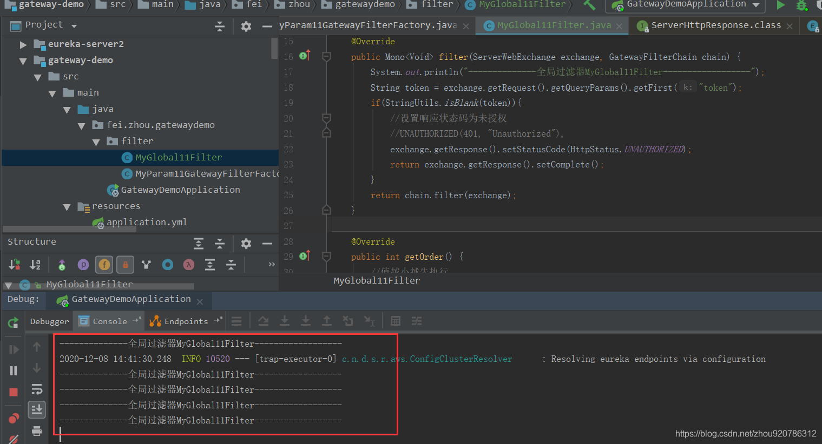
Task: Toggle Soft-Wrap in console sidebar
Action: (x=37, y=389)
